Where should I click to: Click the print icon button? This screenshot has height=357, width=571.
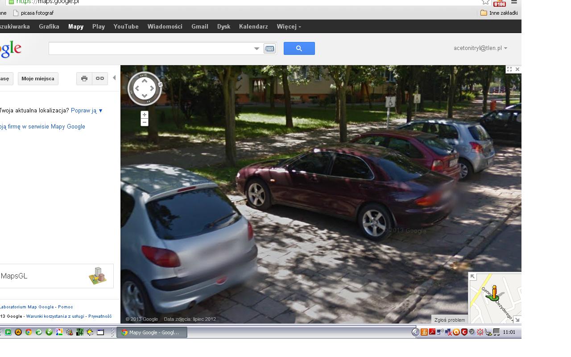click(x=84, y=79)
